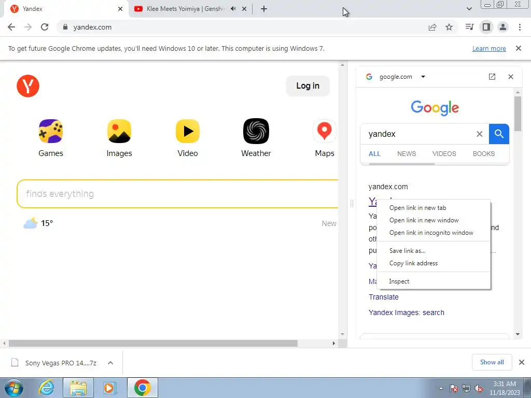This screenshot has height=398, width=531.
Task: Expand the Sony Vegas download options chevron
Action: coord(110,363)
